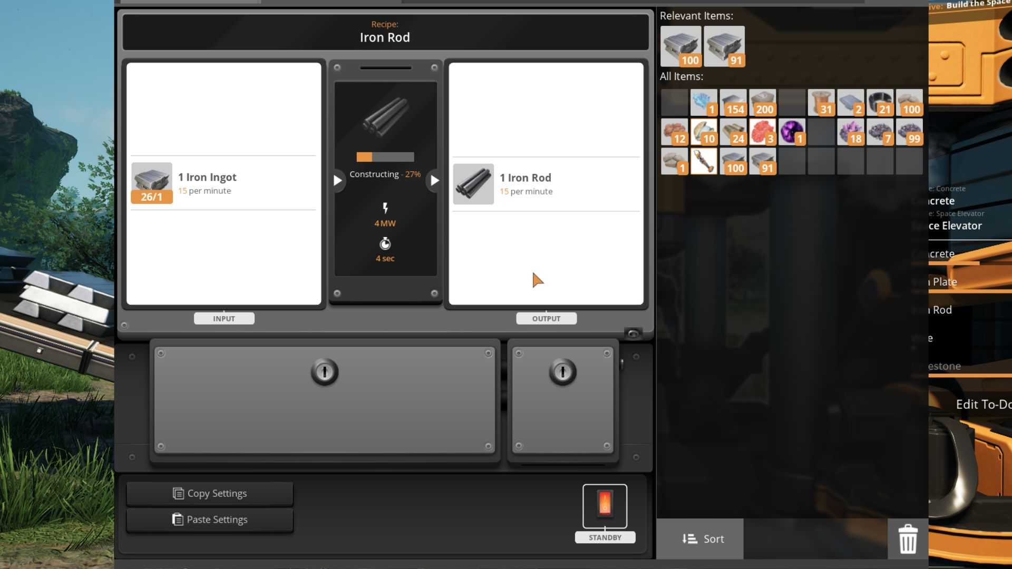Screen dimensions: 1012x569
Task: Toggle the left conveyor belt input lock
Action: tap(325, 371)
